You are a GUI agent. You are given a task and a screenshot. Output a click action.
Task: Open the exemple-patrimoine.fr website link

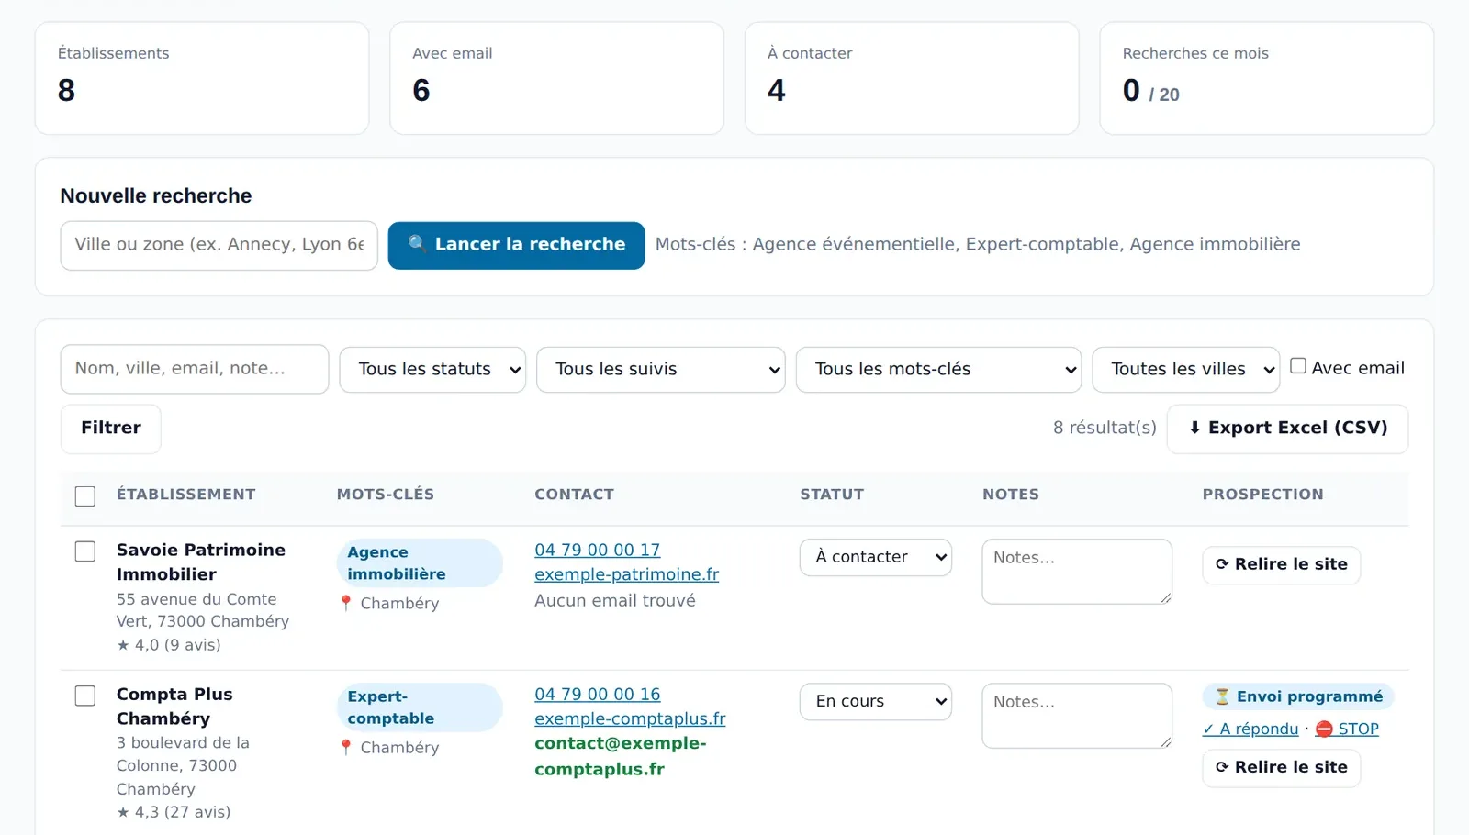[627, 574]
